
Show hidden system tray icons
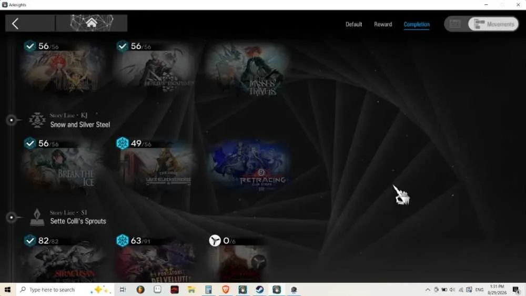428,290
